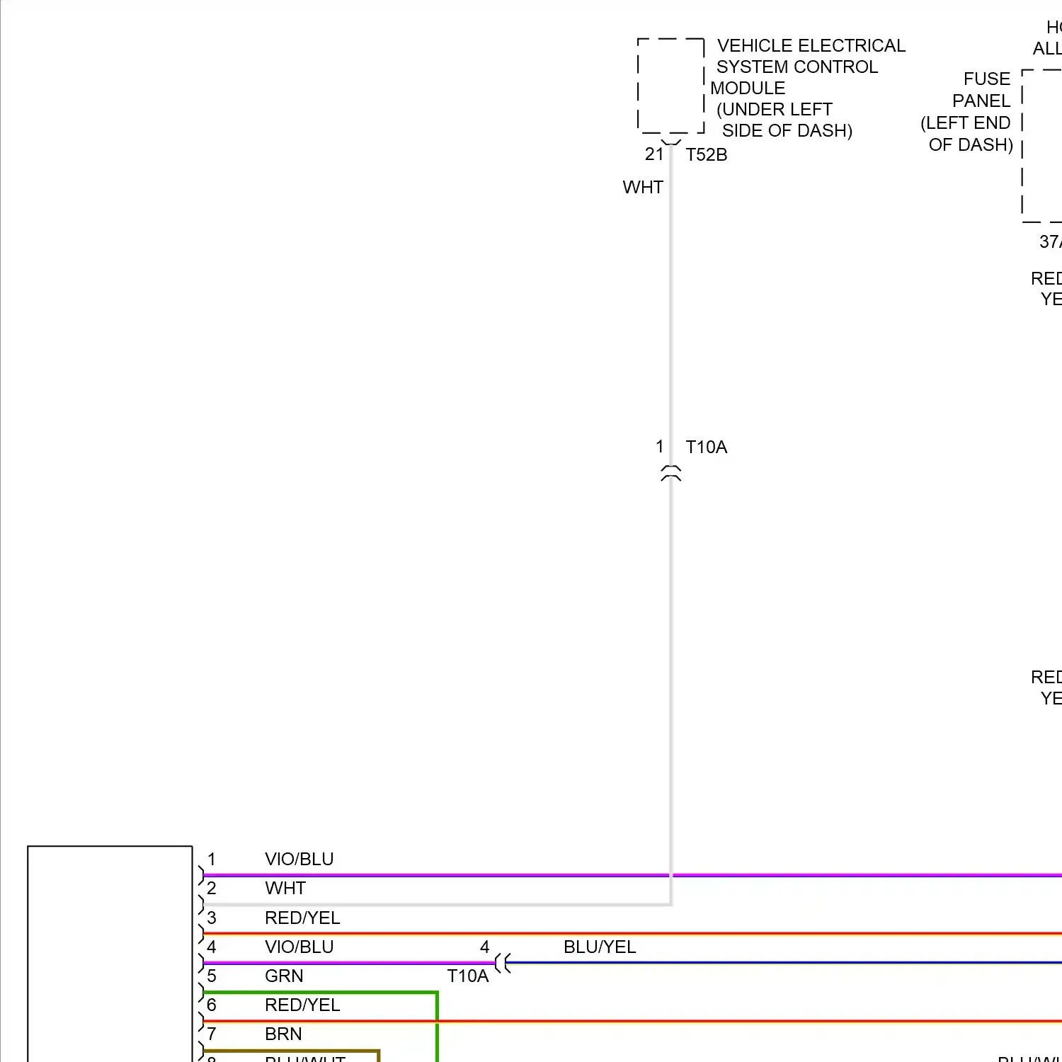1062x1062 pixels.
Task: Click the "VEHICLE ELECTRICAL" label text
Action: 811,46
